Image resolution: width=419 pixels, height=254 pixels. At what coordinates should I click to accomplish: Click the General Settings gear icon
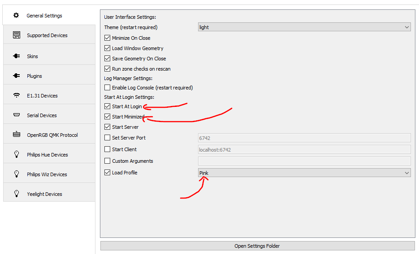17,16
